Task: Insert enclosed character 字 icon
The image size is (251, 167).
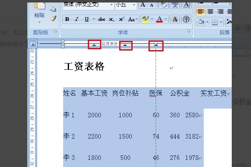Action: 186,19
